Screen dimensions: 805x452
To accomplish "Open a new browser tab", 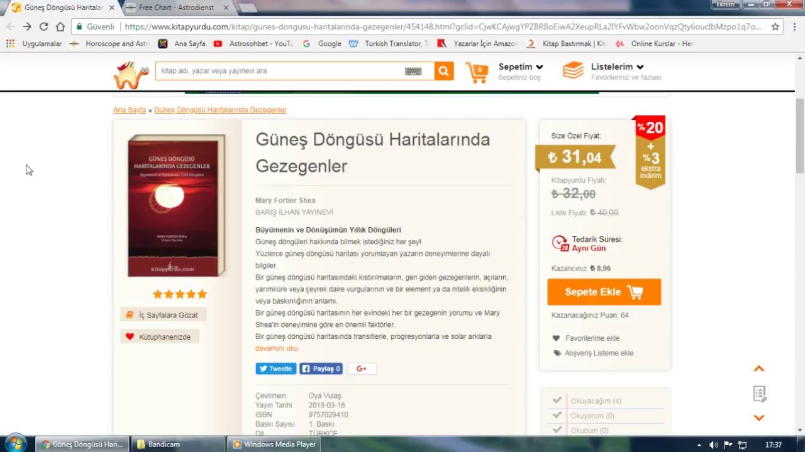I will [247, 8].
